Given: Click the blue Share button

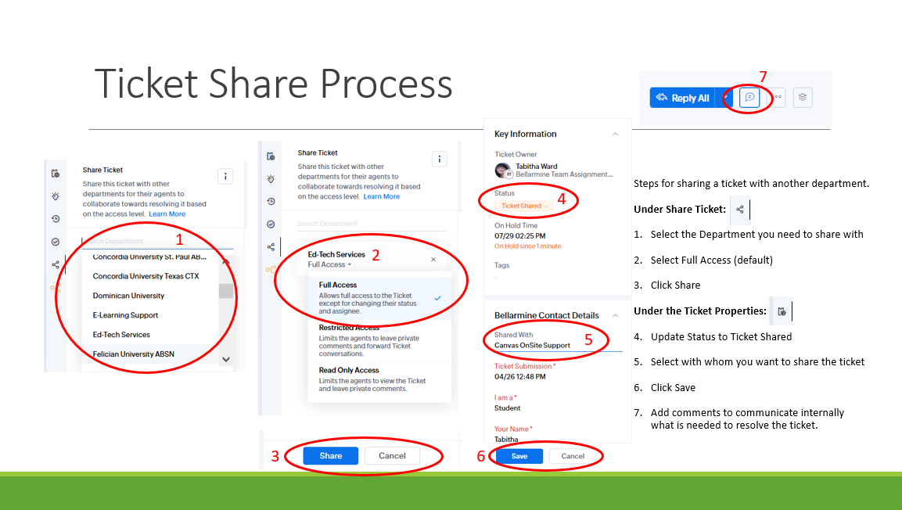Looking at the screenshot, I should click(x=330, y=456).
